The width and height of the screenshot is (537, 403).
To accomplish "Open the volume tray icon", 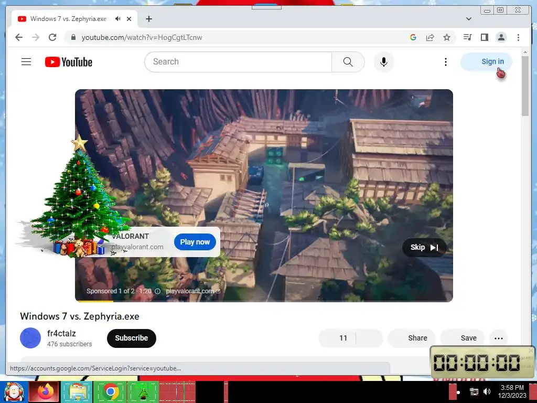I will tap(487, 391).
